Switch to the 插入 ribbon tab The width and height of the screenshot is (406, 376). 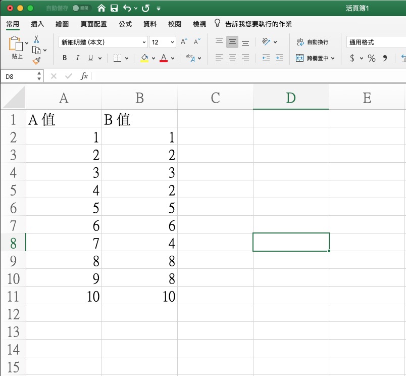(x=37, y=24)
